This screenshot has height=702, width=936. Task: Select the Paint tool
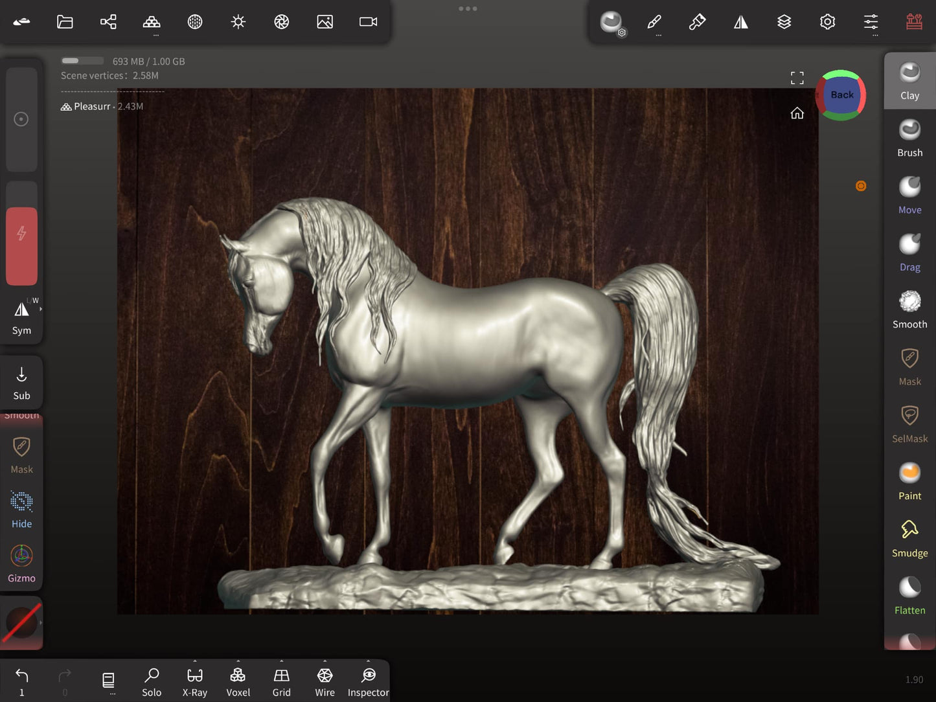(910, 481)
